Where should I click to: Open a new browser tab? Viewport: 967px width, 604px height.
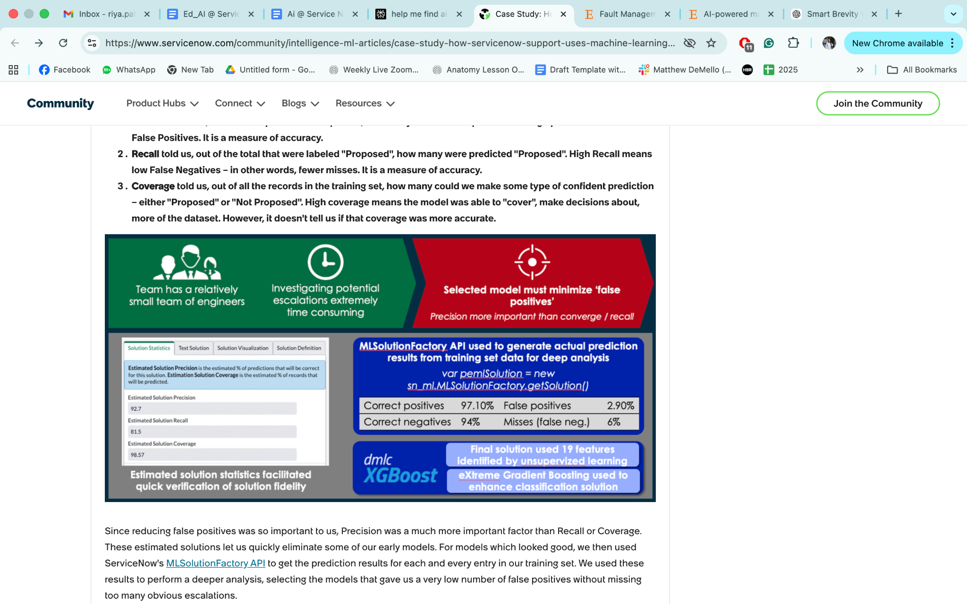pos(898,14)
